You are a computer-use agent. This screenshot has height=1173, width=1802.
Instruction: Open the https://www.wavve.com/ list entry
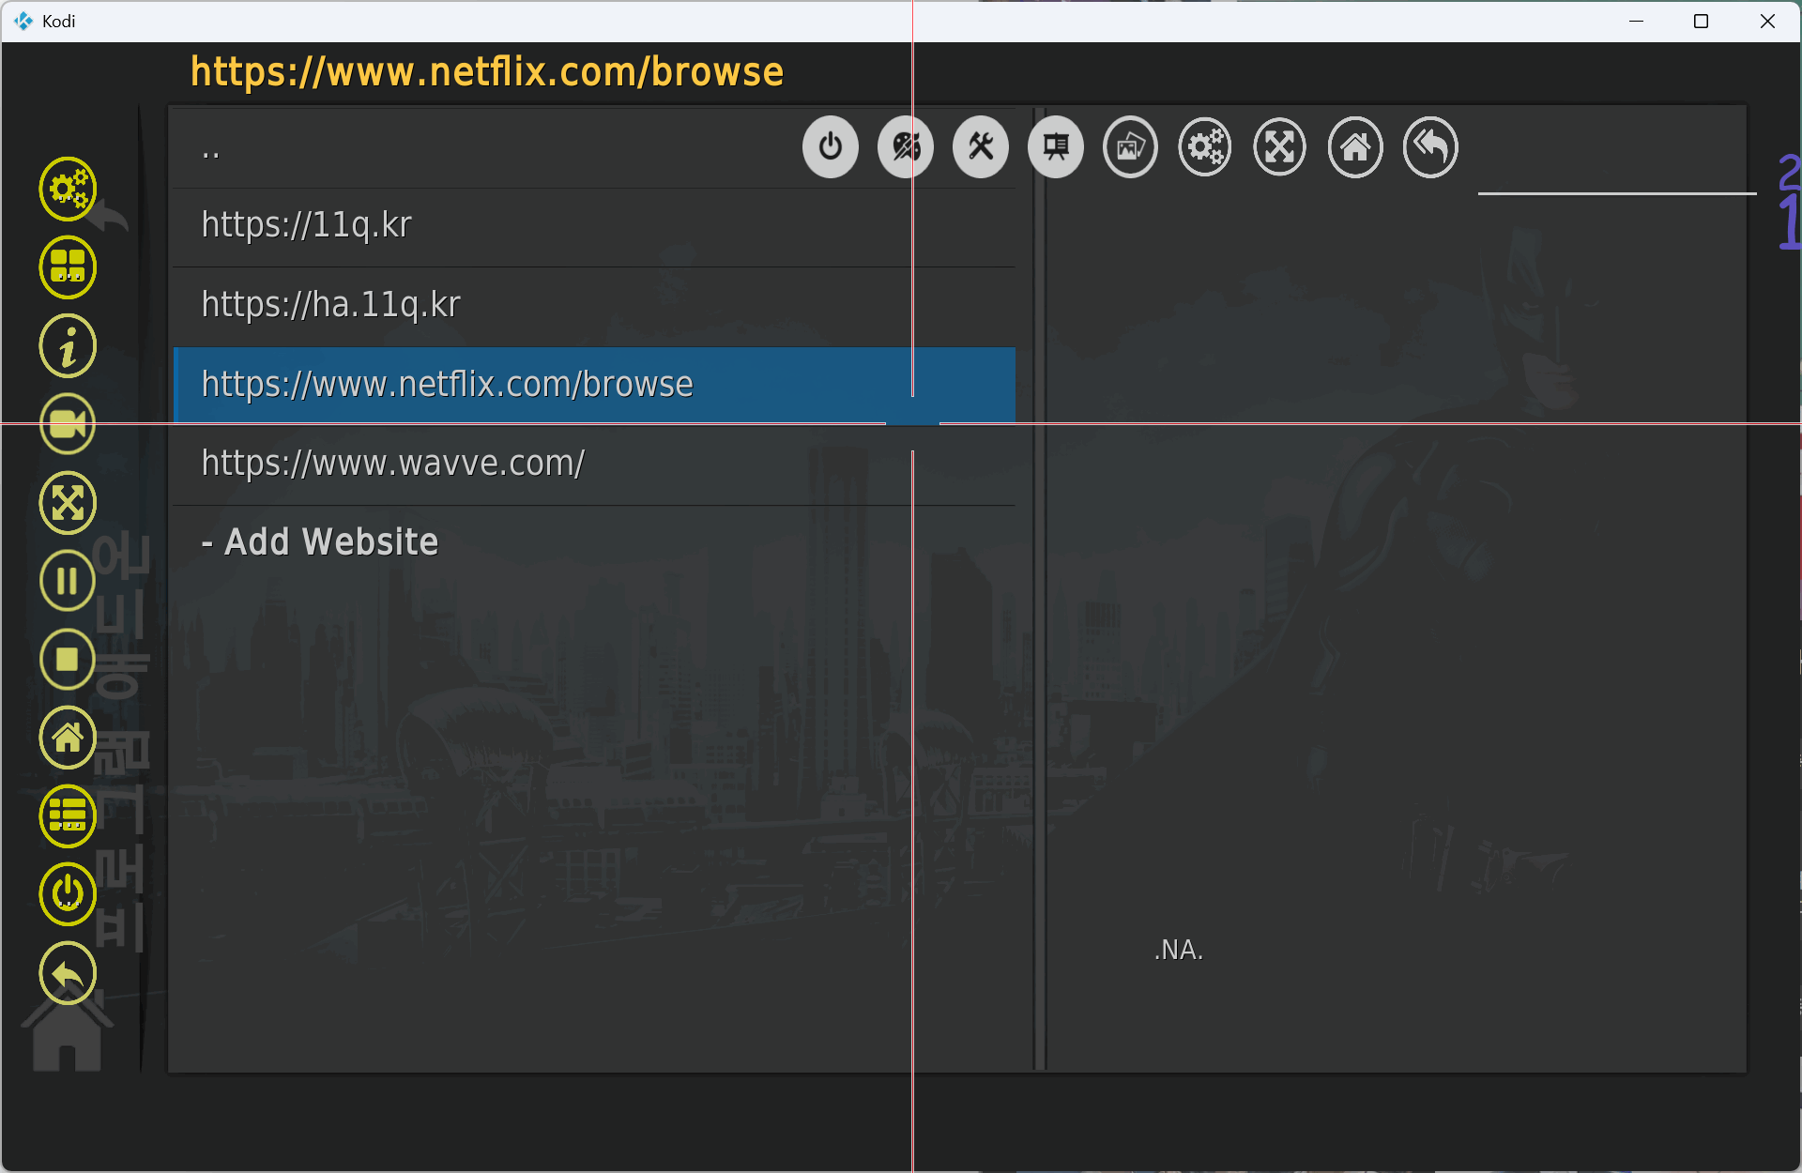(x=594, y=465)
